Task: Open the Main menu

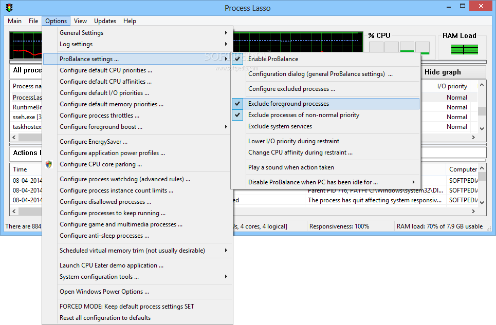Action: pos(14,21)
